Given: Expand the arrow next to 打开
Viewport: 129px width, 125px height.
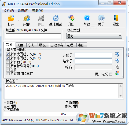Looking at the screenshot, I should [x=18, y=20].
